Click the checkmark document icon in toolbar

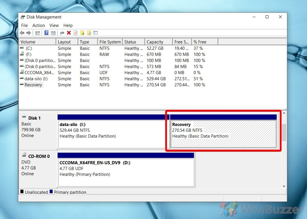(x=76, y=33)
